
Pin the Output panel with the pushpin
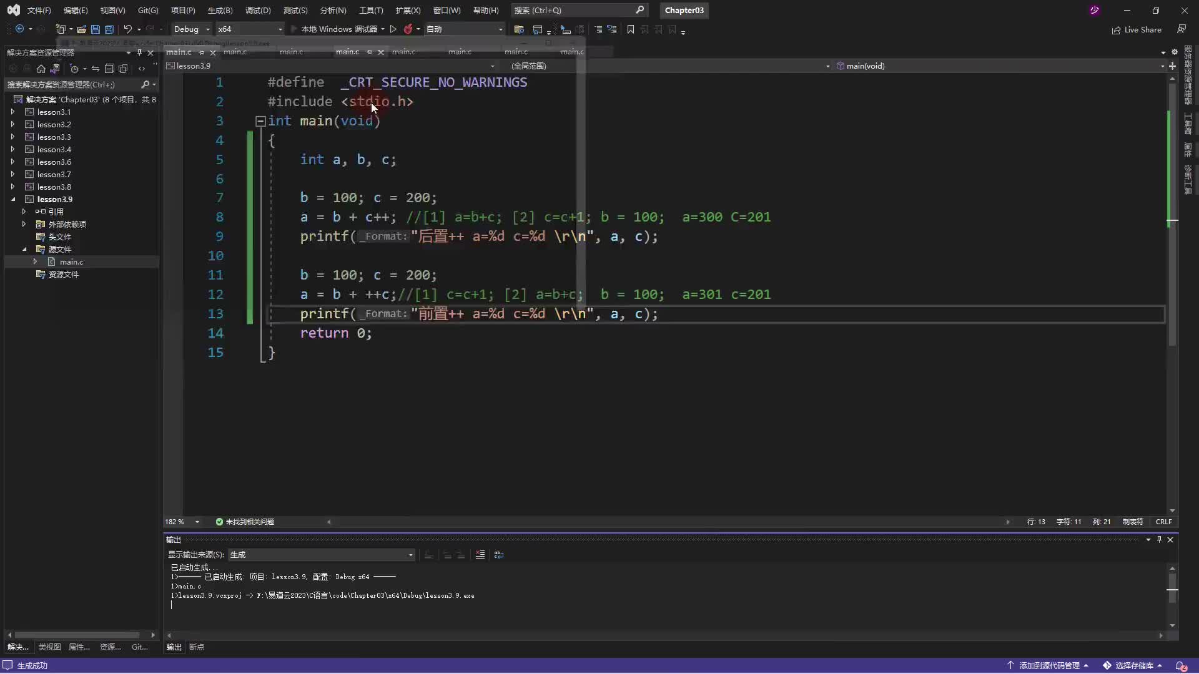click(x=1159, y=539)
